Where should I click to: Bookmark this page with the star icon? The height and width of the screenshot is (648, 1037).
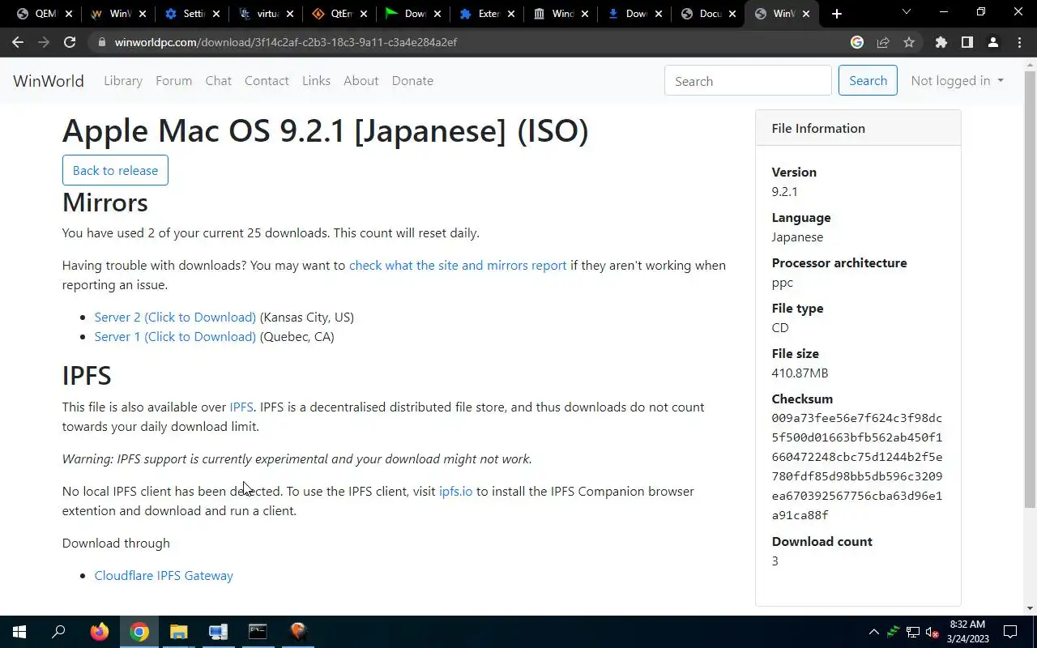pos(909,42)
